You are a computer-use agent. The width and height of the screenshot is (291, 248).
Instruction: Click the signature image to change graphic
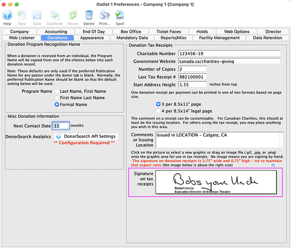(216, 182)
